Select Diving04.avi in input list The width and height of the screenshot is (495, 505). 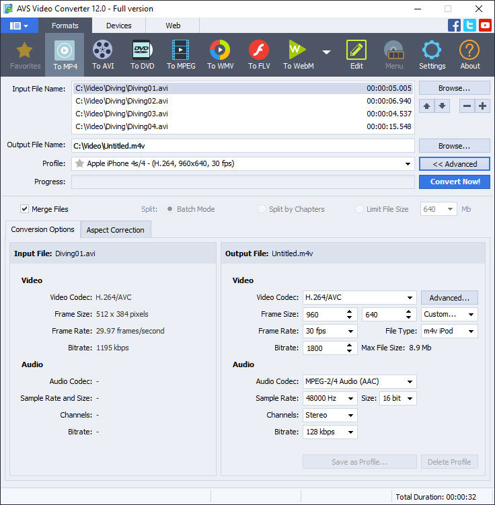[243, 126]
